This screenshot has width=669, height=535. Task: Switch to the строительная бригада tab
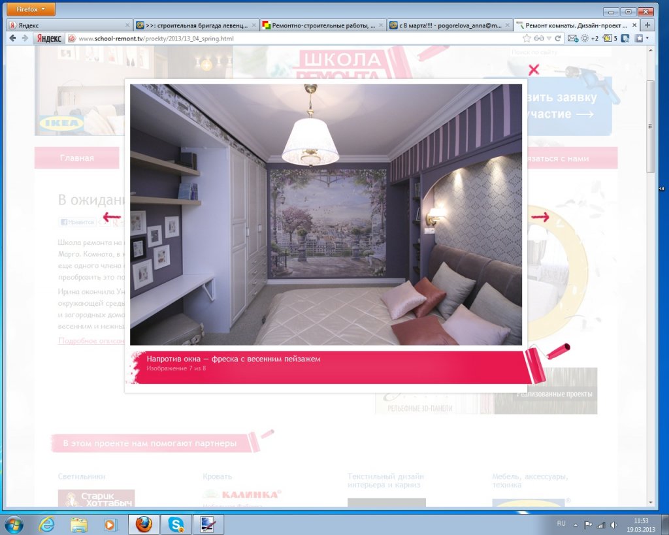click(196, 25)
